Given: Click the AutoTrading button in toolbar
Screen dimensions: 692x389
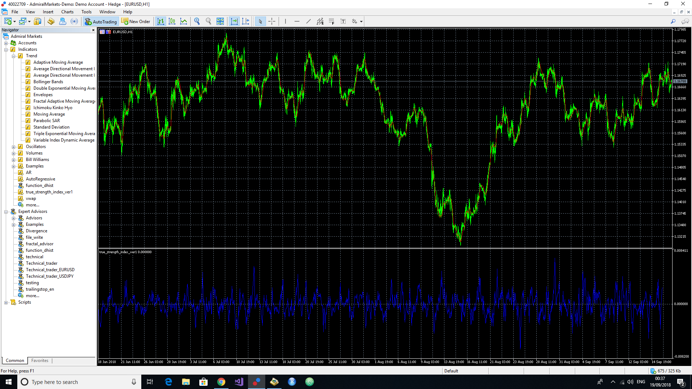Looking at the screenshot, I should click(x=101, y=21).
